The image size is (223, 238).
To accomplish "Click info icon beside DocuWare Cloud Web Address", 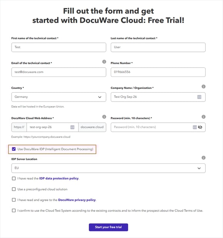I will click(x=104, y=117).
